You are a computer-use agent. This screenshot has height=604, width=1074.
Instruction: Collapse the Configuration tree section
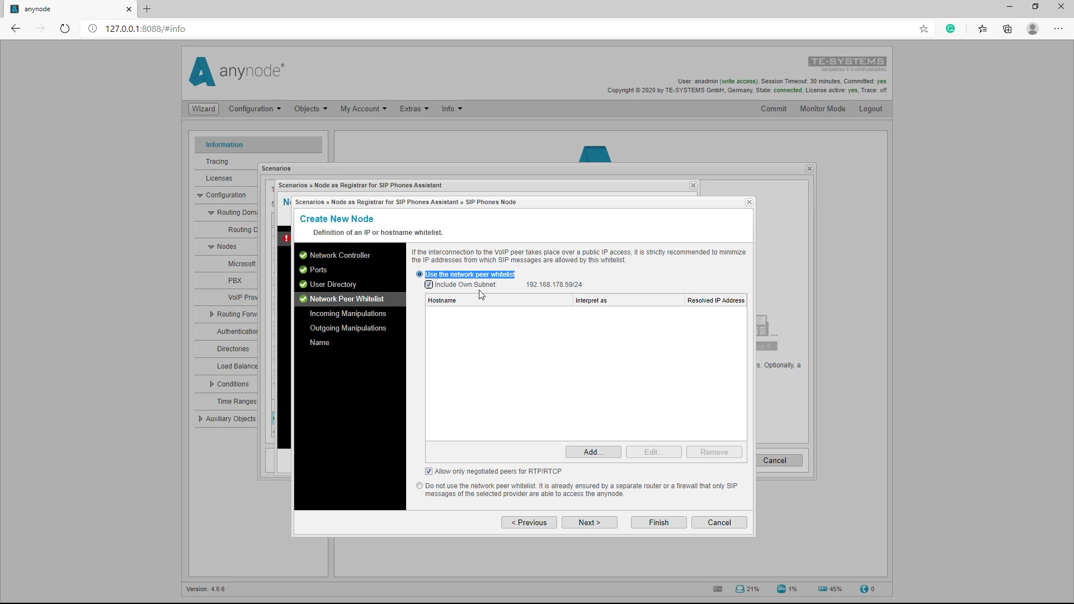point(200,195)
